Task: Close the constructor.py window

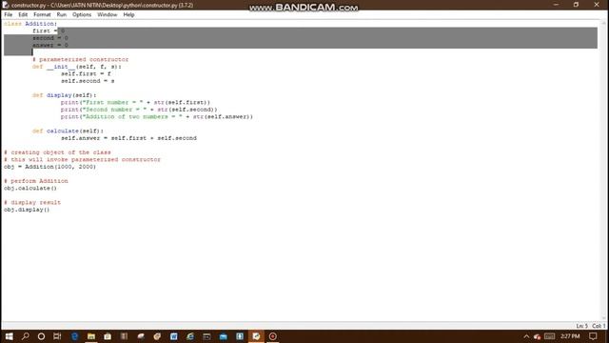Action: 597,5
